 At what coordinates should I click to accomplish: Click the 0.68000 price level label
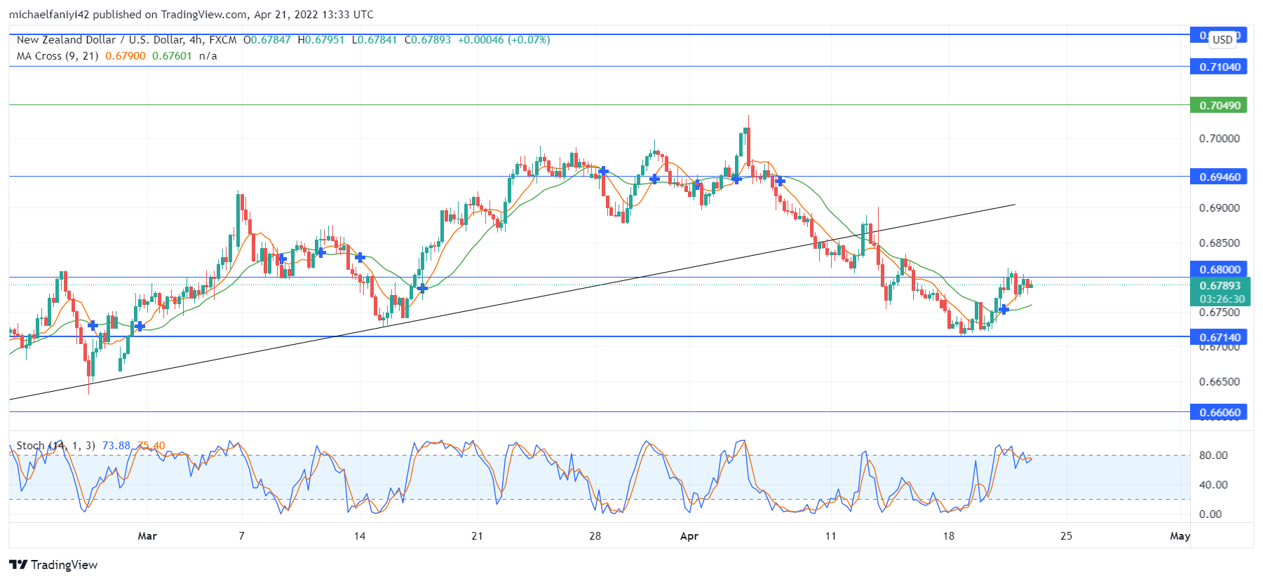coord(1220,270)
